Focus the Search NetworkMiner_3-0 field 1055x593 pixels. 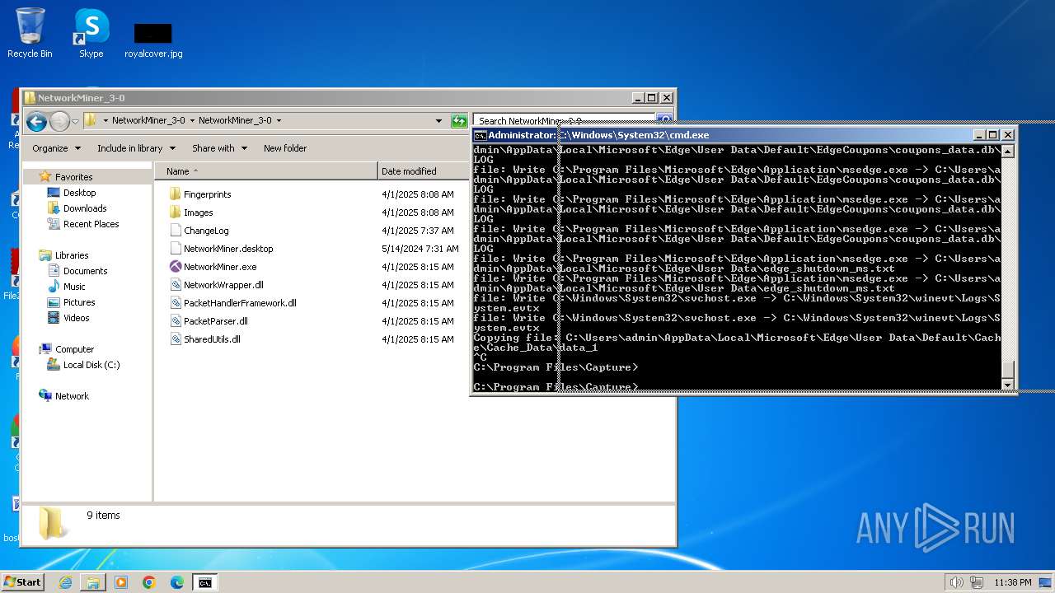[x=565, y=121]
